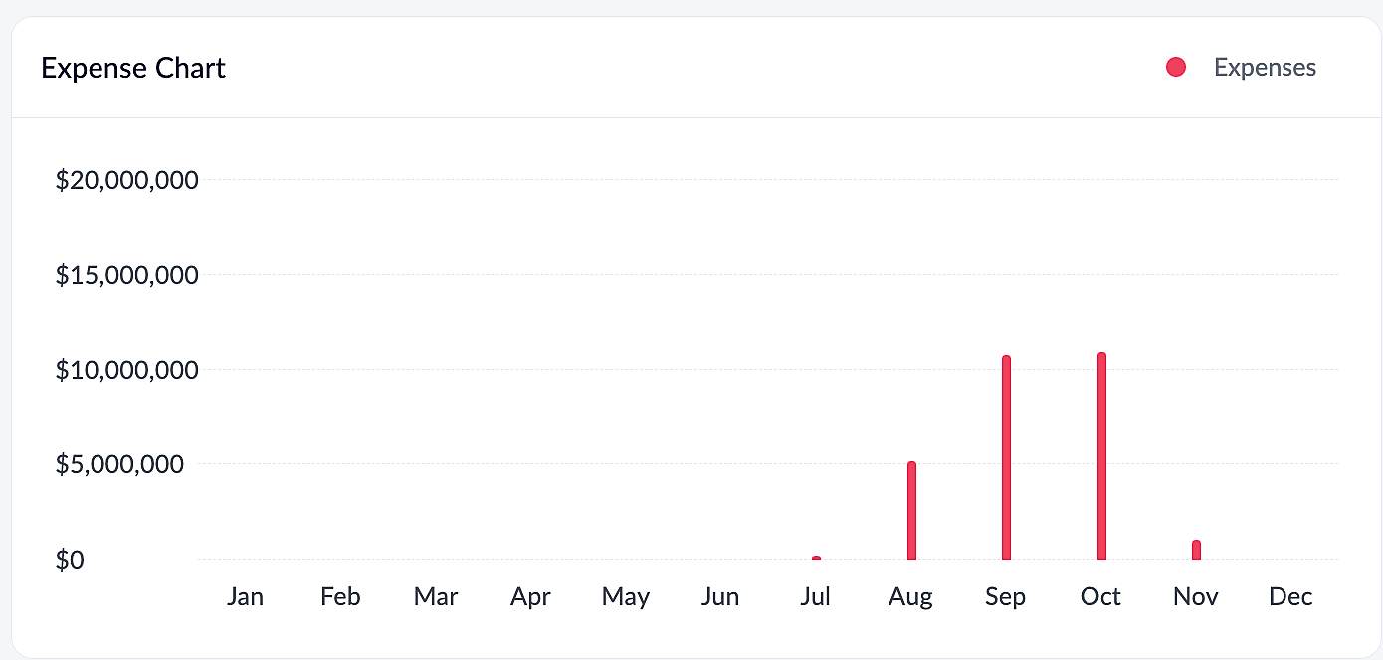This screenshot has width=1383, height=660.
Task: Click the November expense bar
Action: click(1196, 550)
